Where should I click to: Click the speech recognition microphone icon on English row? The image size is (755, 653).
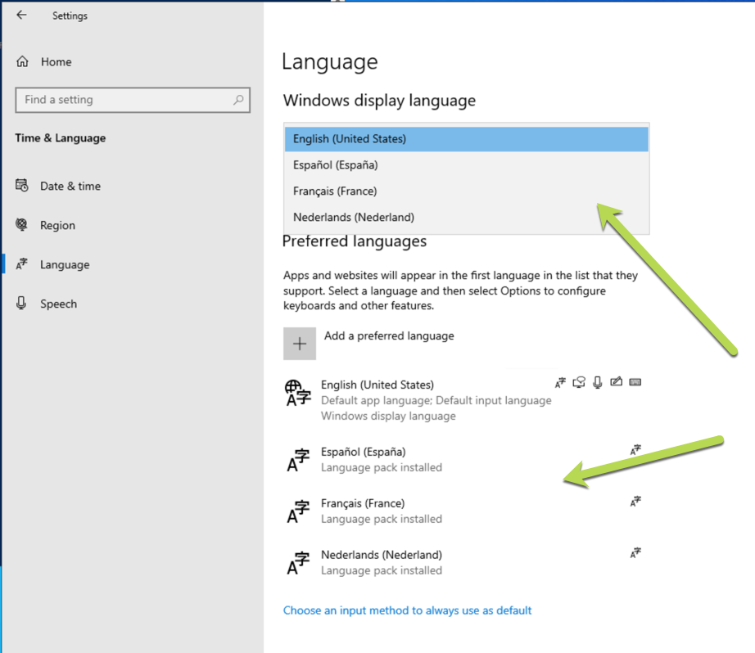598,383
